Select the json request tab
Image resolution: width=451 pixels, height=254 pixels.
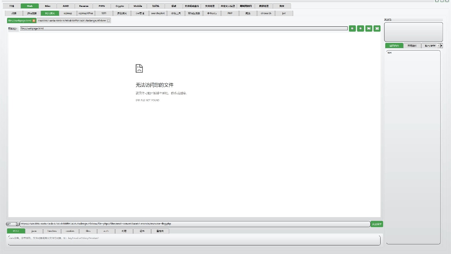coord(34,231)
